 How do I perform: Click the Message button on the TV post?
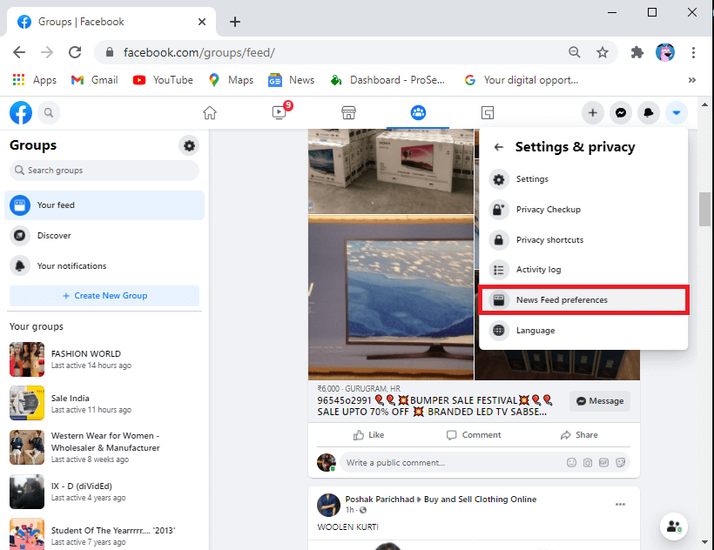click(599, 400)
